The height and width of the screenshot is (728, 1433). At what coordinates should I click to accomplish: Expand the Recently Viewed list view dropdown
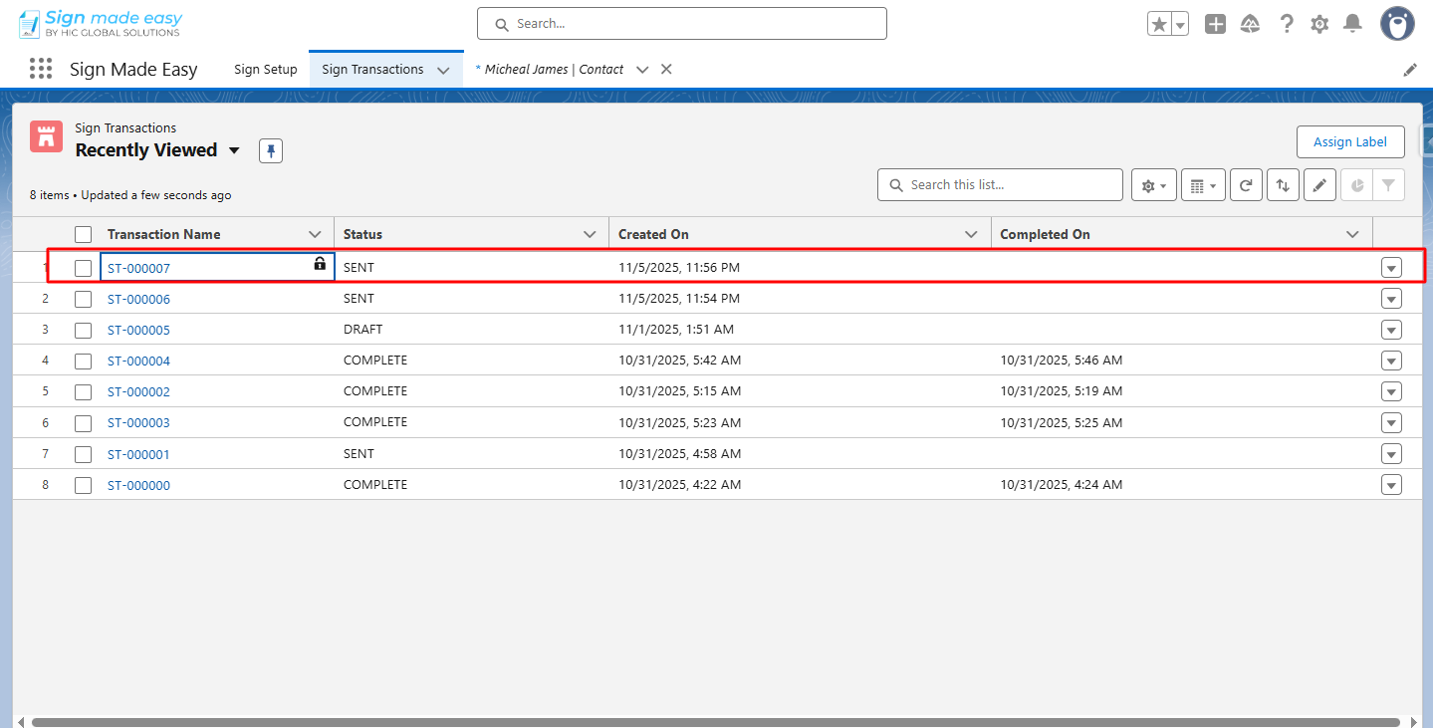coord(234,151)
